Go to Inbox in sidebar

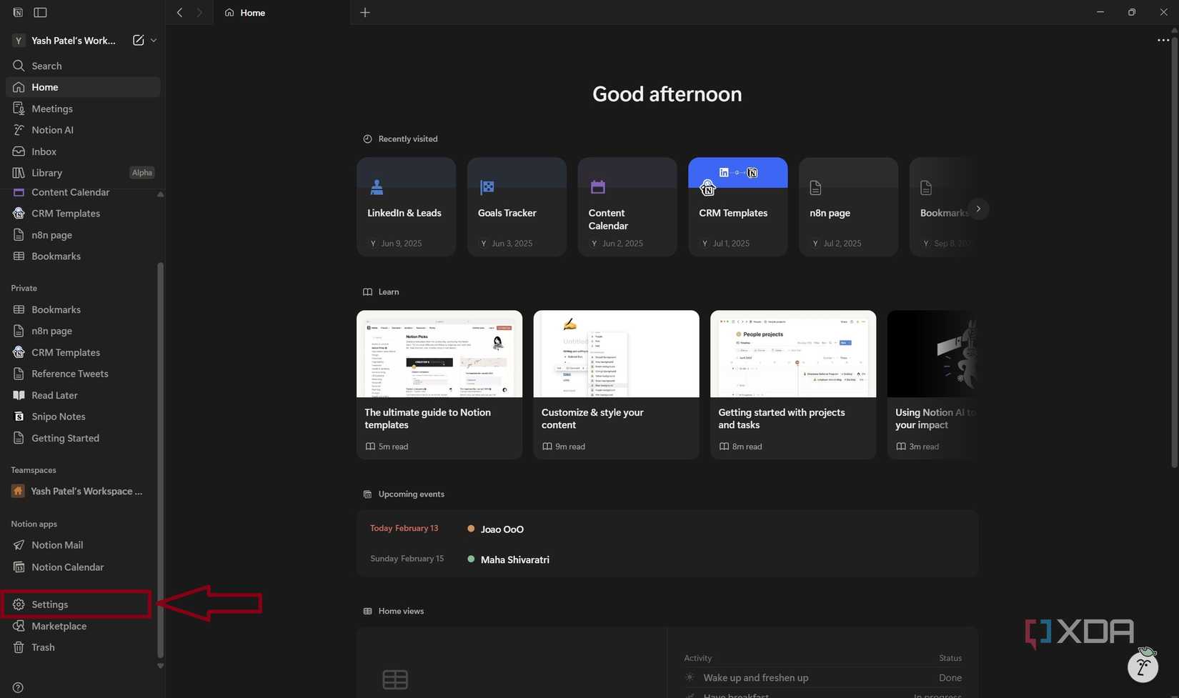click(x=44, y=151)
